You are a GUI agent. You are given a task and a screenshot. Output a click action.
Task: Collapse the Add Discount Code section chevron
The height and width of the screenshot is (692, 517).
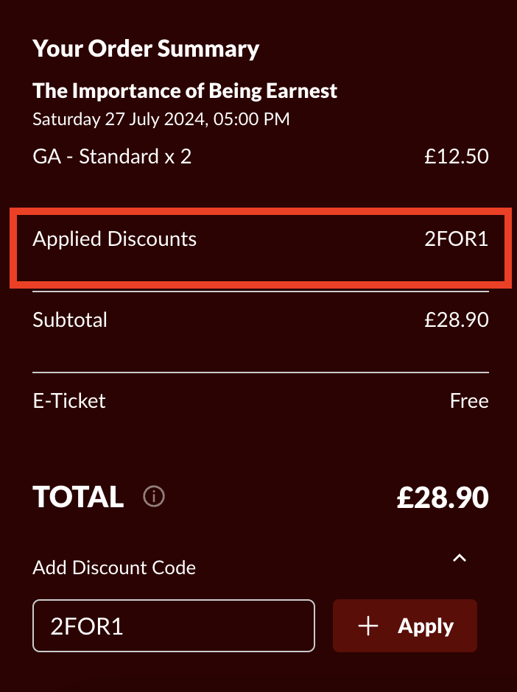[x=460, y=558]
